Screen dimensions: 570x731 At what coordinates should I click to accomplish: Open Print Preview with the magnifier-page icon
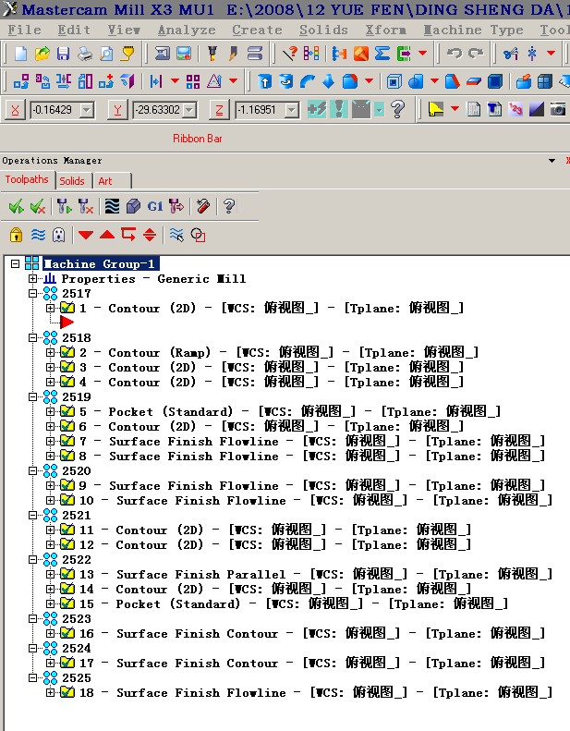click(106, 54)
